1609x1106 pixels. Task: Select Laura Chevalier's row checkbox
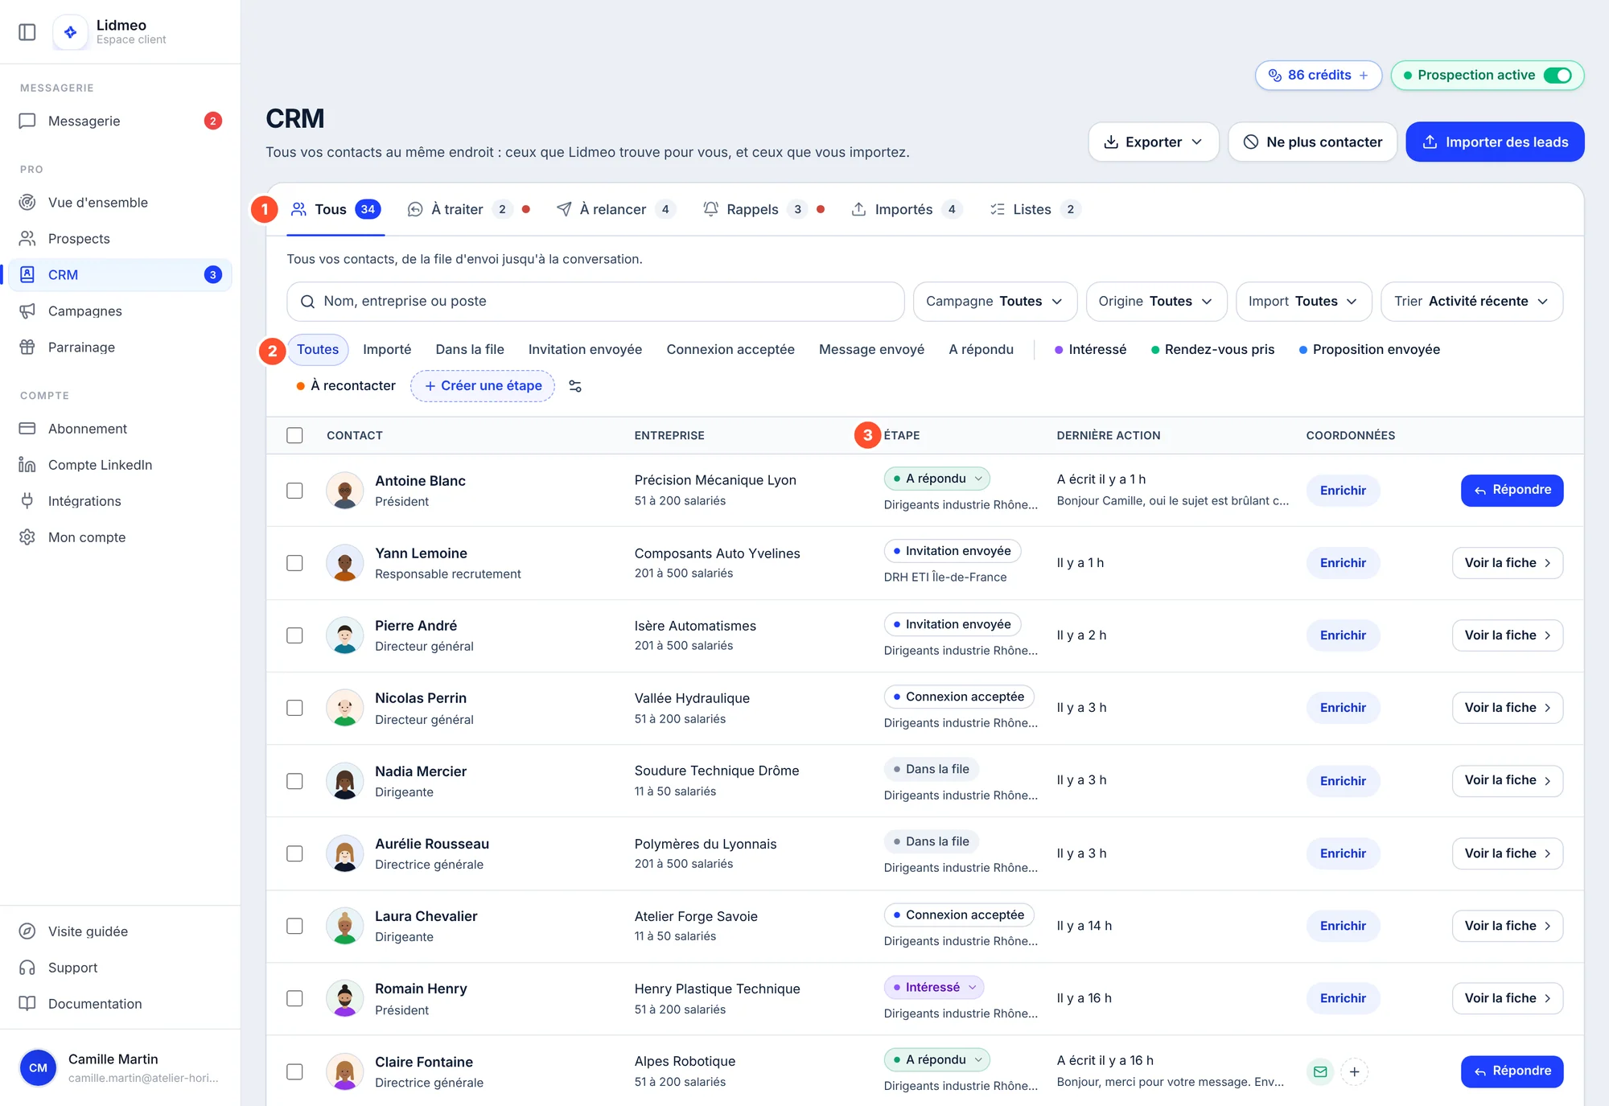(x=294, y=926)
